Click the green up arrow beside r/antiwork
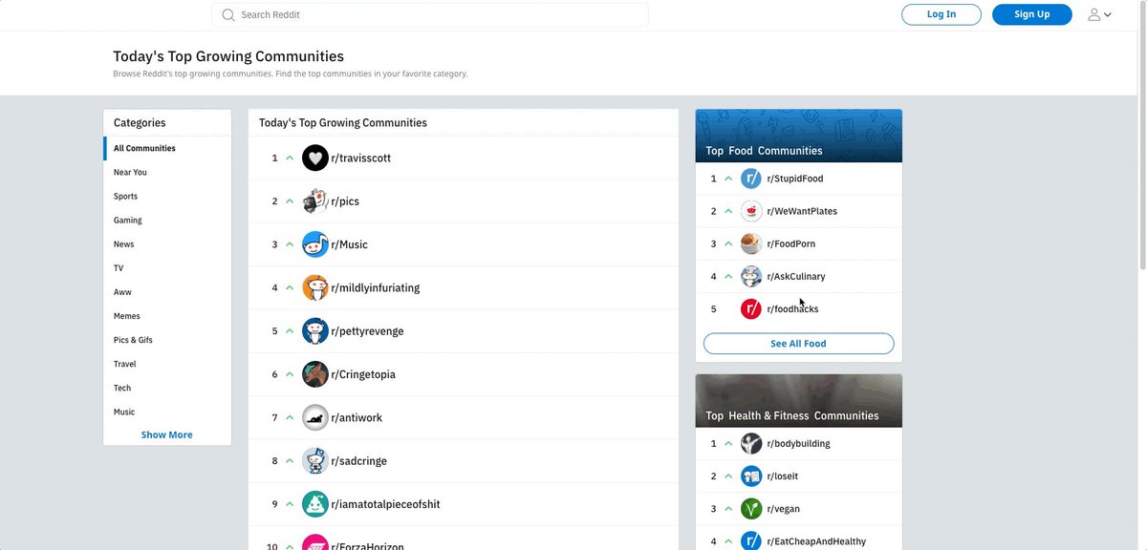This screenshot has width=1147, height=550. [x=290, y=417]
